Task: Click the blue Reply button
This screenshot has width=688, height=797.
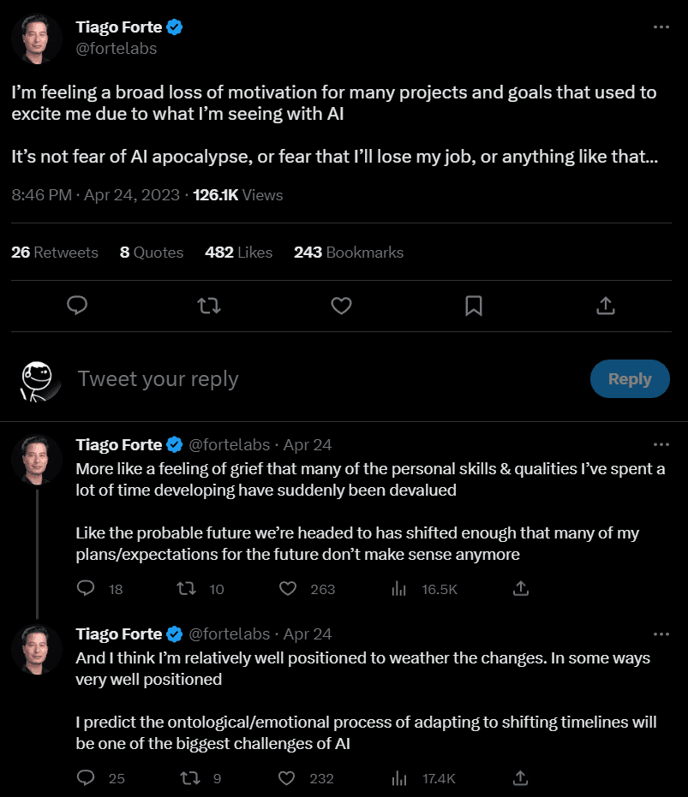Action: [x=630, y=378]
